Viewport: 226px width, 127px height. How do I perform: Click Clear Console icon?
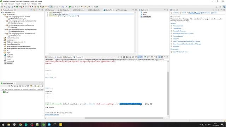(130, 57)
